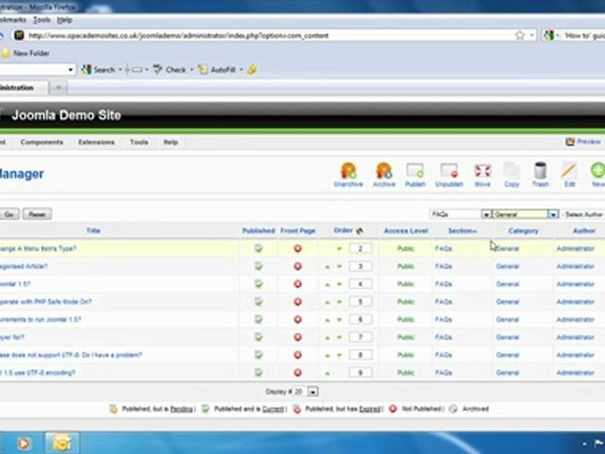Toggle published state of order 5 article
The image size is (605, 454).
point(258,301)
